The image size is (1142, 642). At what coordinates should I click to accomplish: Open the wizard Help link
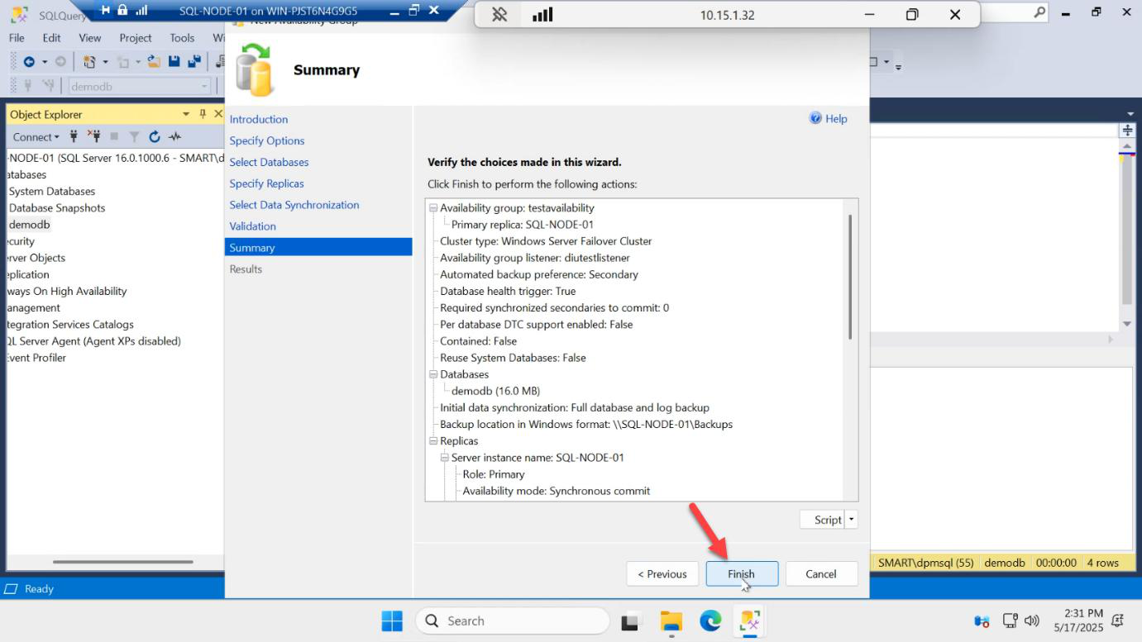tap(836, 119)
